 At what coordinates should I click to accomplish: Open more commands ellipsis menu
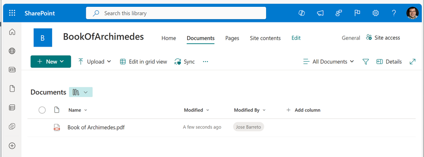click(205, 62)
